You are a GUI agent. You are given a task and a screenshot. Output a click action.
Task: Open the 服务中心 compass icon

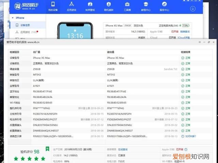pyautogui.click(x=164, y=4)
